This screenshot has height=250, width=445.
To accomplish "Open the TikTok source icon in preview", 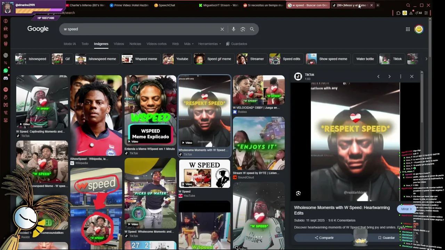I will [x=298, y=77].
